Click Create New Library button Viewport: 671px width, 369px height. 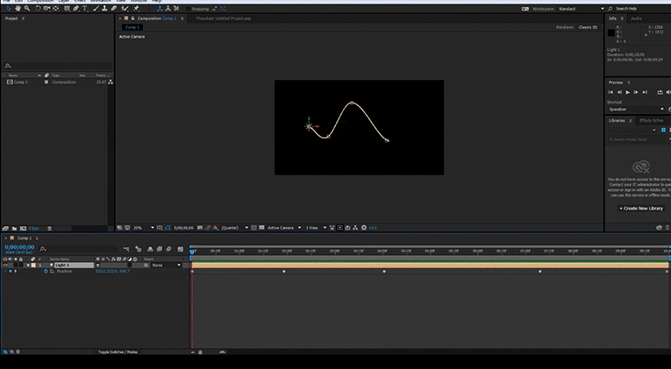[641, 209]
